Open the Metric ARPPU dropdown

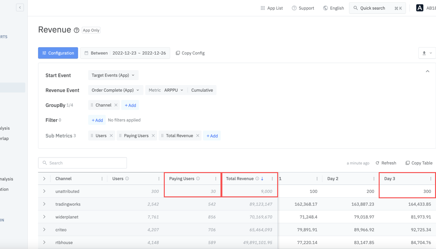point(166,90)
